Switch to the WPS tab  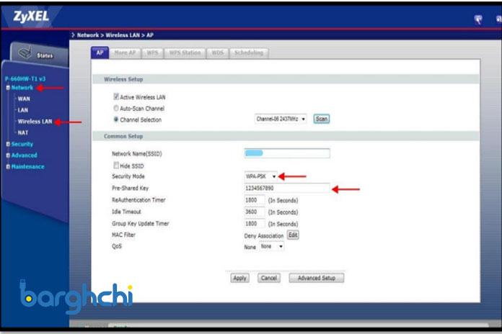152,53
